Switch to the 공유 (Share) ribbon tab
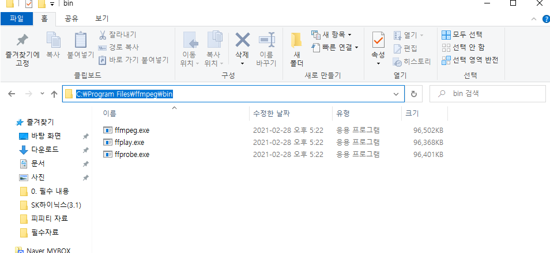 71,18
